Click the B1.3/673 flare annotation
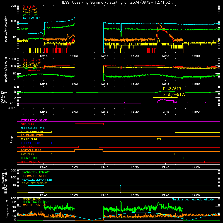The image size is (223, 223). pyautogui.click(x=172, y=89)
